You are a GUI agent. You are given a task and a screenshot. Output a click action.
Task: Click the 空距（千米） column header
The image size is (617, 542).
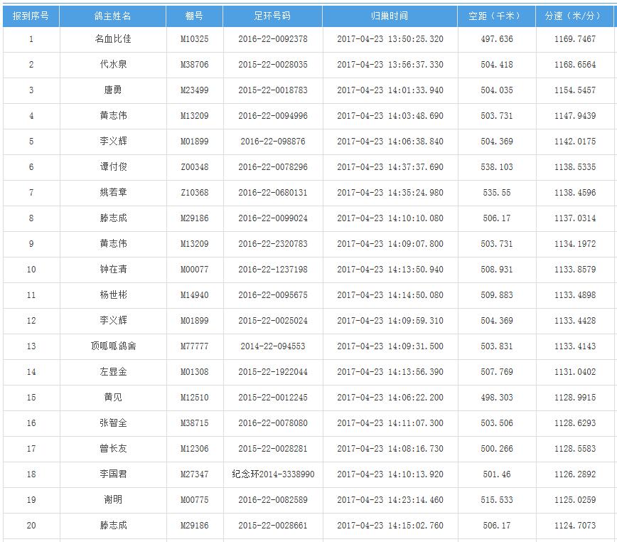(x=496, y=16)
